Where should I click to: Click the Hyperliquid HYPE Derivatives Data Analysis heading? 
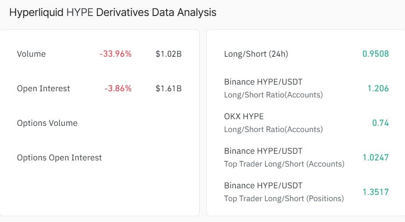(x=113, y=12)
